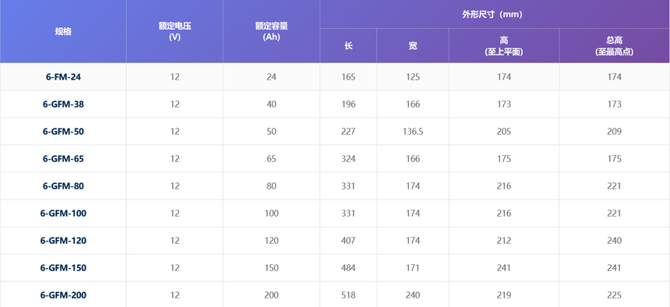Viewport: 670px width, 307px height.
Task: Click the 6-GFM-50 specification row label
Action: [x=63, y=132]
